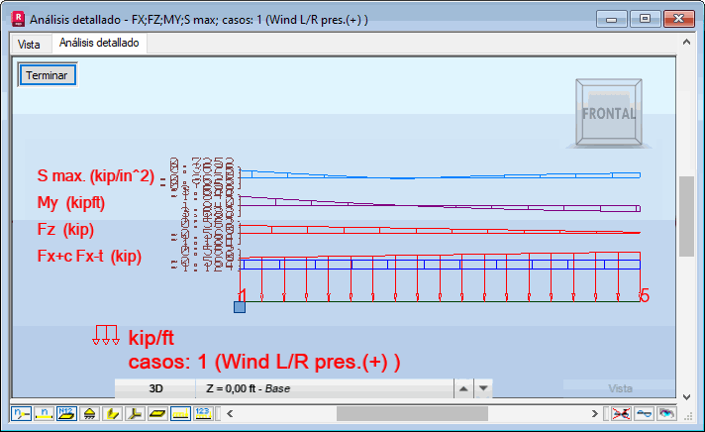Toggle bar numbers display icon
Image resolution: width=705 pixels, height=432 pixels.
point(44,413)
